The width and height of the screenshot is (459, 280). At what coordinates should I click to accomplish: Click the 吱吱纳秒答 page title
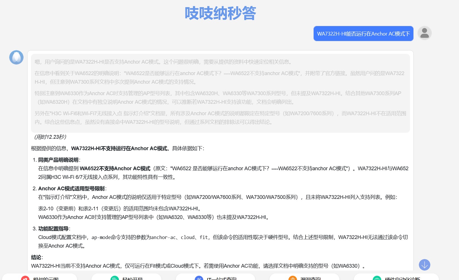(x=220, y=13)
